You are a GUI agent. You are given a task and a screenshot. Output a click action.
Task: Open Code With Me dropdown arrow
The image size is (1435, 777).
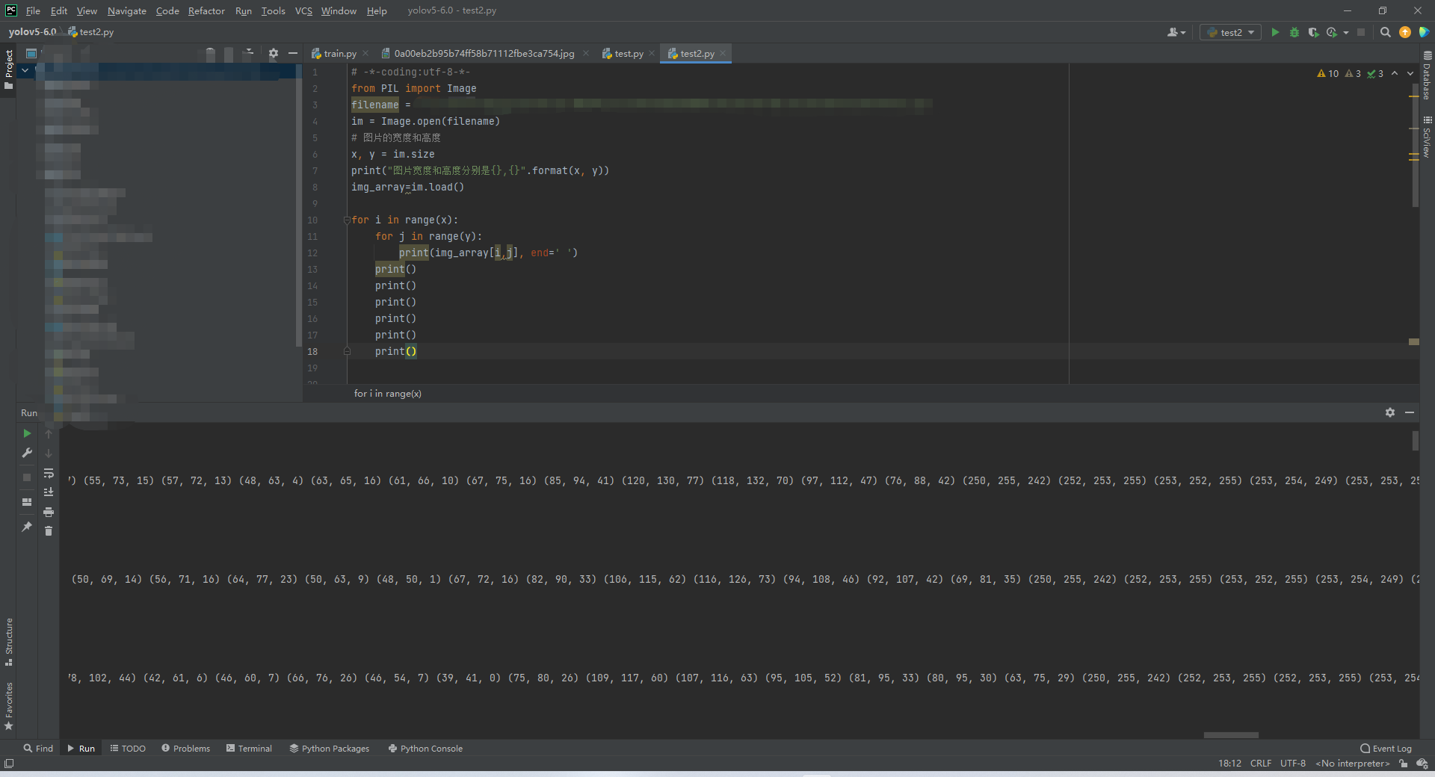click(x=1183, y=33)
